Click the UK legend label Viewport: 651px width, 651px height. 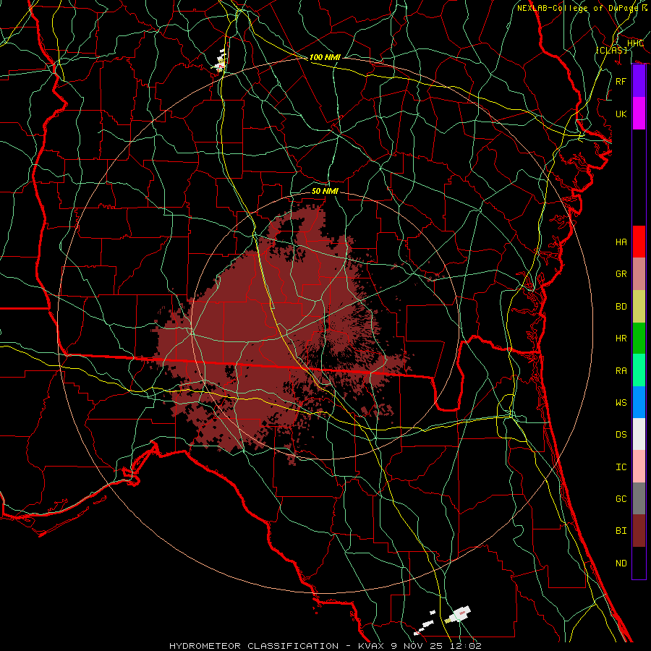tap(621, 114)
